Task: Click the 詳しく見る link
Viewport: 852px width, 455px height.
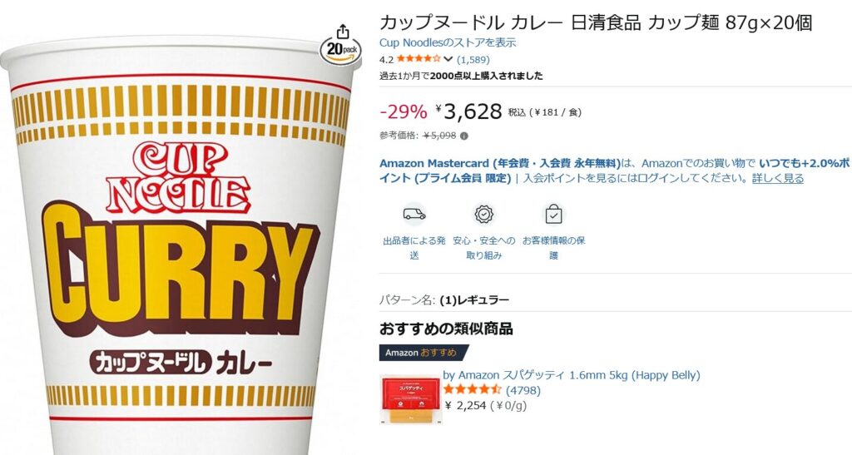Action: pyautogui.click(x=778, y=178)
